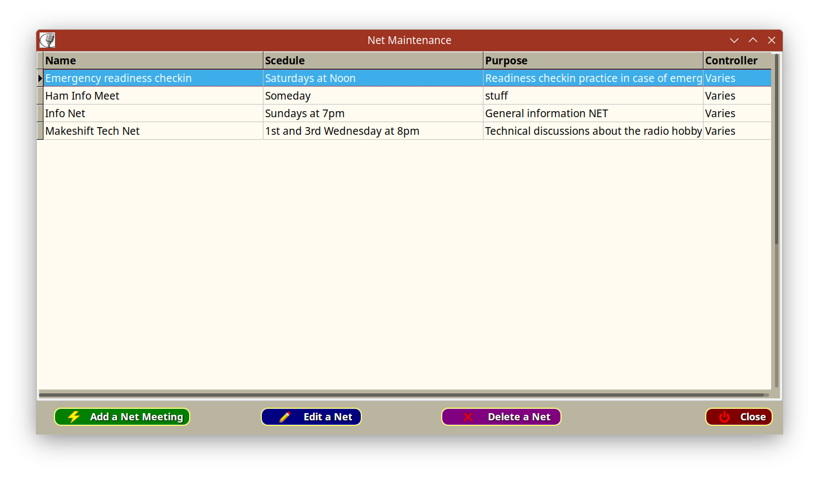The image size is (819, 477).
Task: Click the red X icon on Delete button
Action: (x=468, y=417)
